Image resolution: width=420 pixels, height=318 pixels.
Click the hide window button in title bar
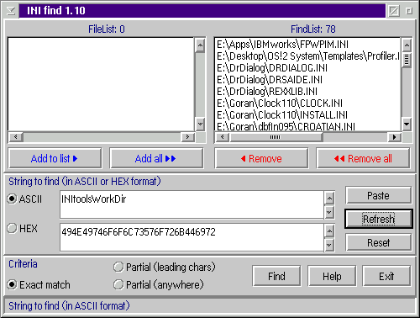point(394,11)
